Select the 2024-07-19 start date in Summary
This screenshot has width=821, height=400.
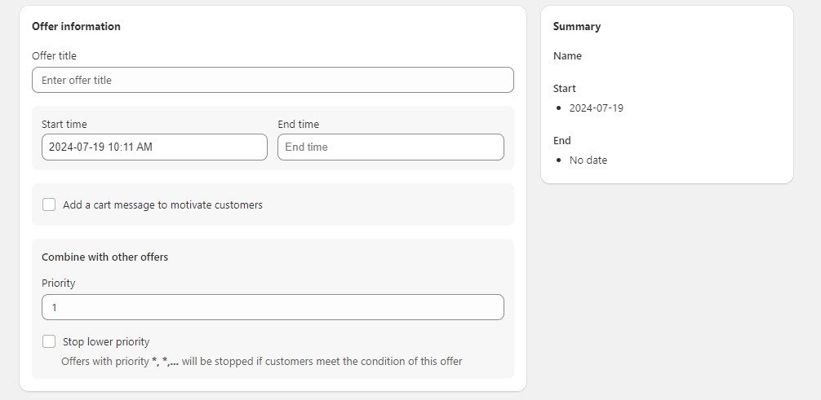(x=596, y=108)
